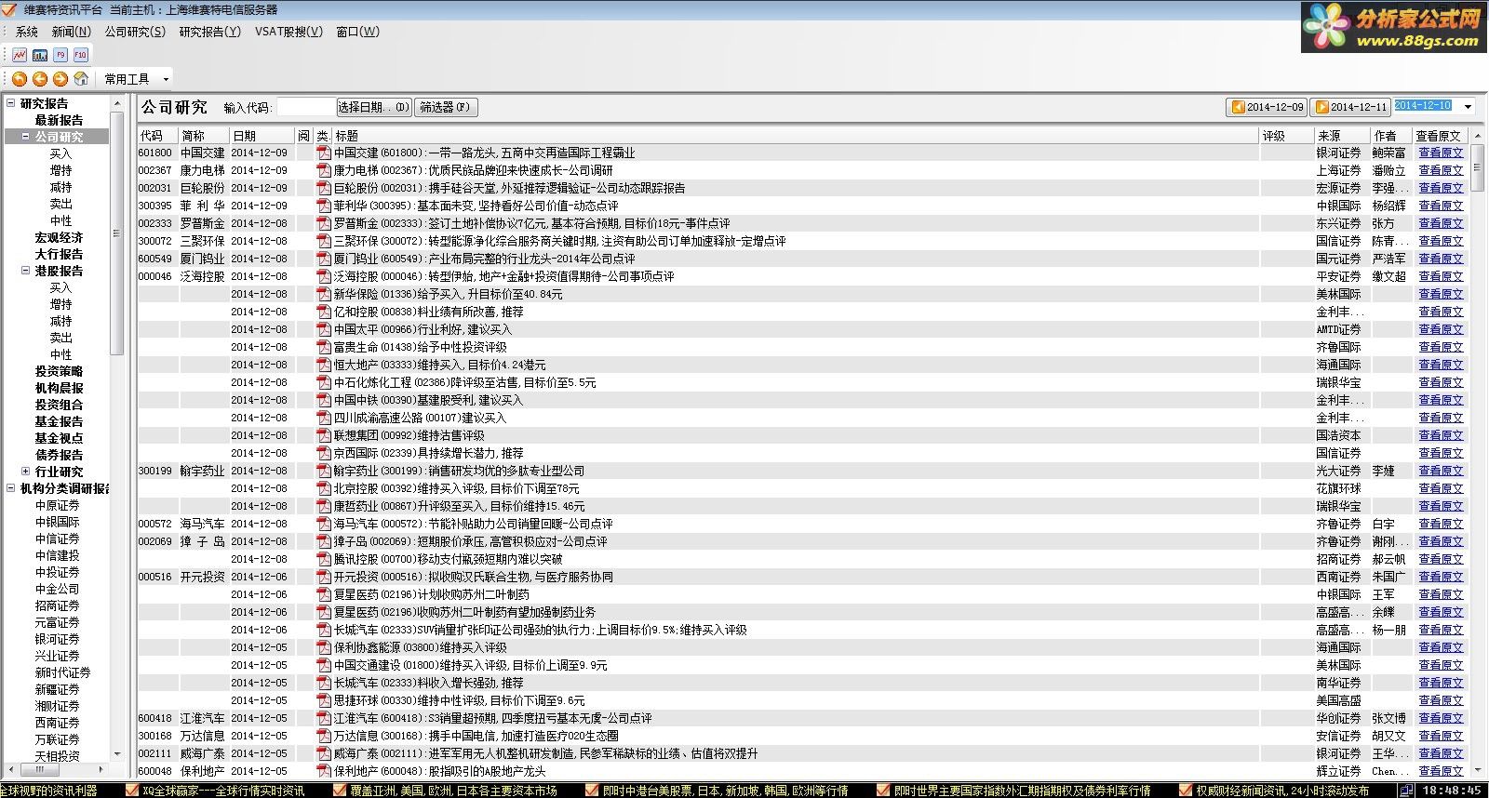The height and width of the screenshot is (798, 1489).
Task: Open the 研究报告(Y) menu
Action: pos(209,32)
